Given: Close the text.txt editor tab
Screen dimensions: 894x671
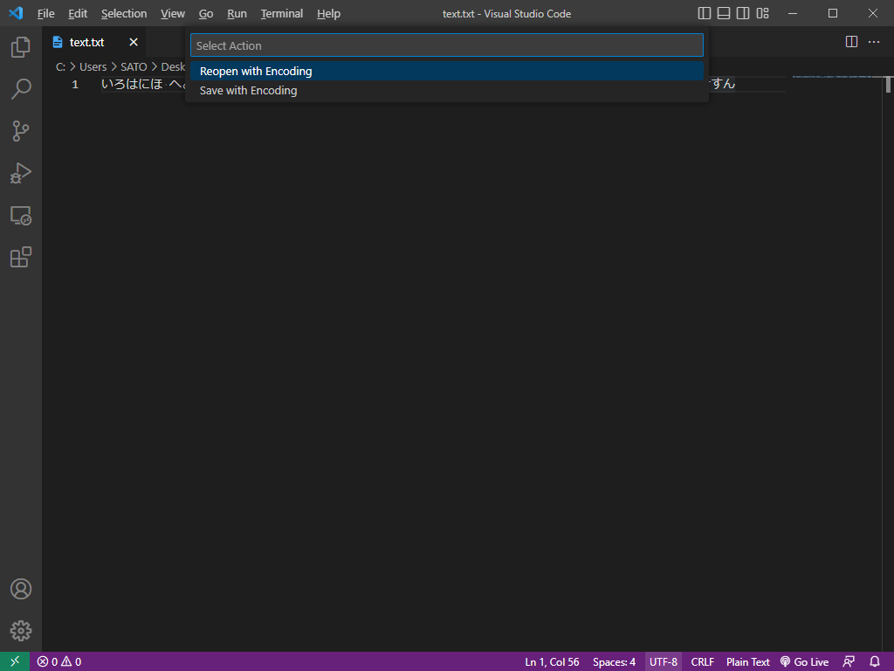Looking at the screenshot, I should pos(134,42).
